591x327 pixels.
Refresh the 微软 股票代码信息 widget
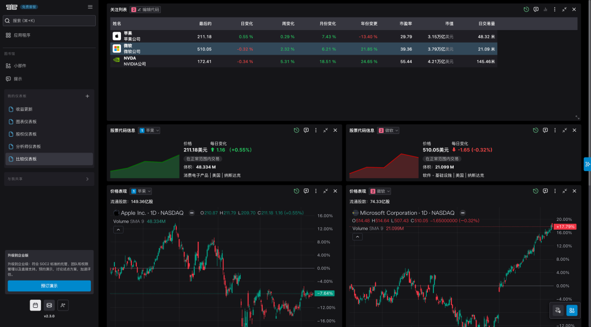[536, 130]
